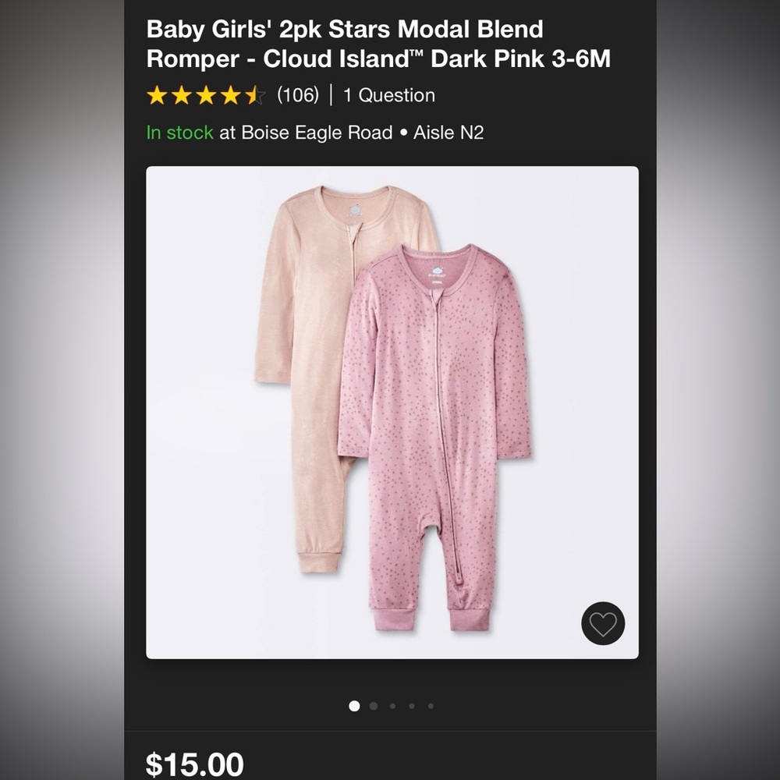The width and height of the screenshot is (780, 780).
Task: Open the product title
Action: (378, 43)
